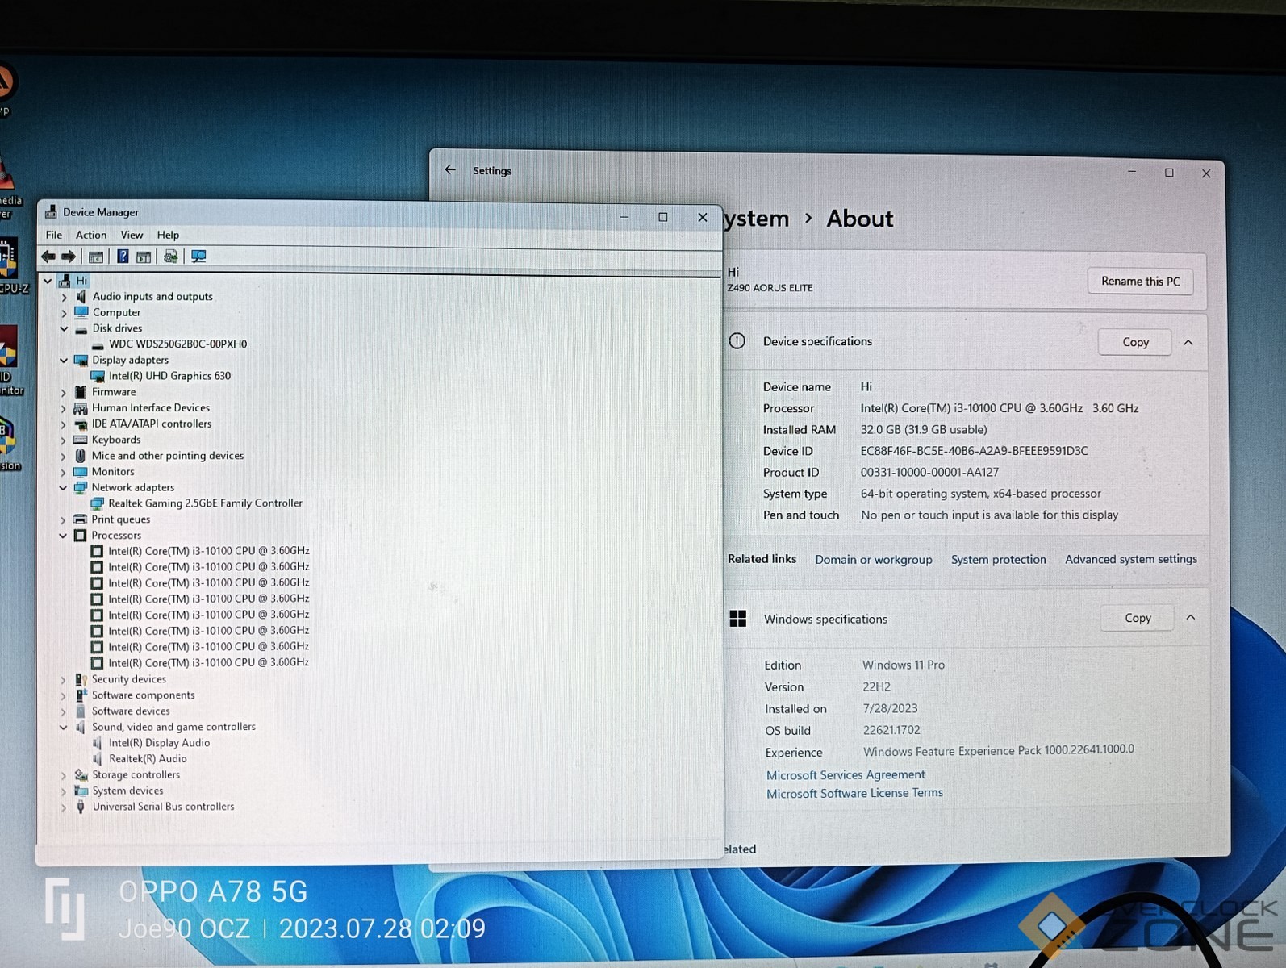
Task: Open the View menu
Action: [x=132, y=235]
